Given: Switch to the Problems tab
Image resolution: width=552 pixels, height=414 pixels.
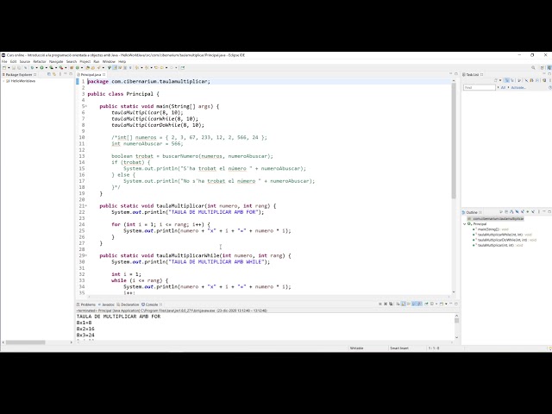Looking at the screenshot, I should pos(86,304).
